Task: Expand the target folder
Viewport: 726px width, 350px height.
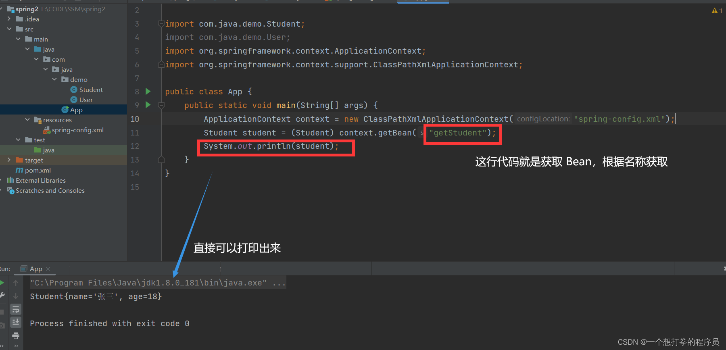Action: 9,160
